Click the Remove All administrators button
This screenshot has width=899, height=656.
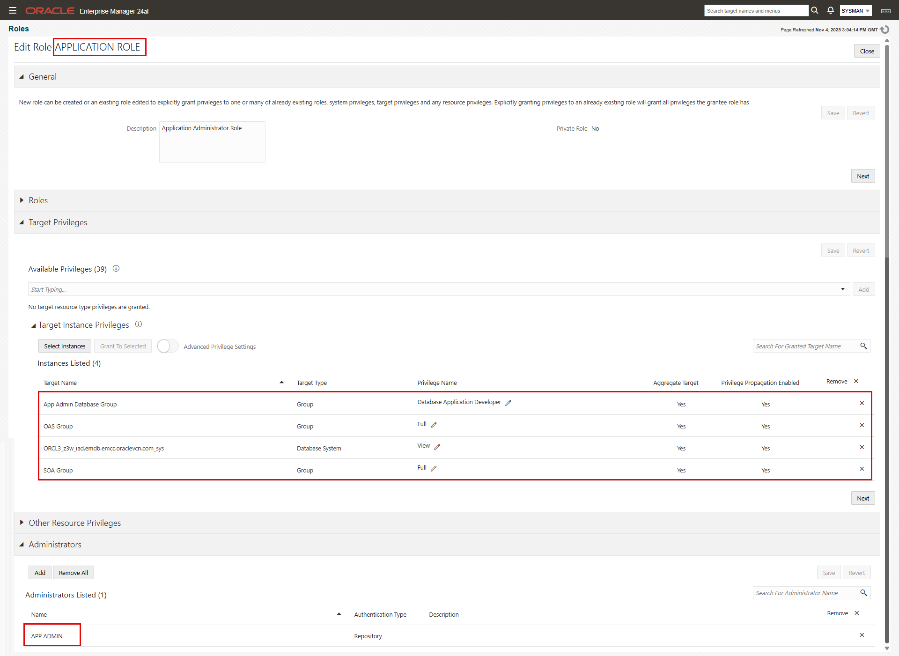(x=74, y=573)
